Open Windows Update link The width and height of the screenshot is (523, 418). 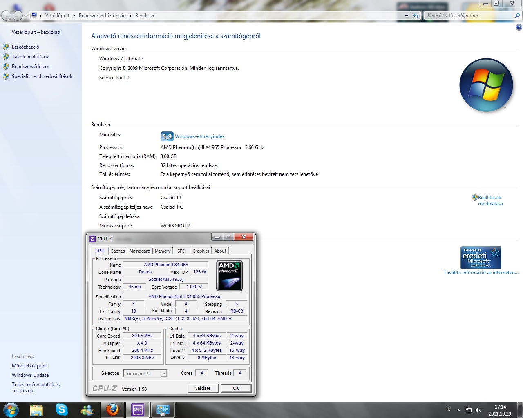pos(30,375)
